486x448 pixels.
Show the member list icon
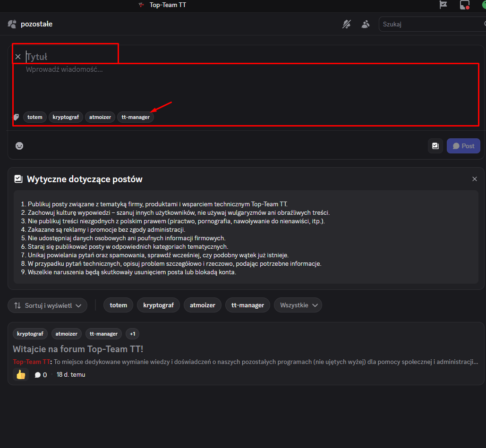[x=366, y=24]
